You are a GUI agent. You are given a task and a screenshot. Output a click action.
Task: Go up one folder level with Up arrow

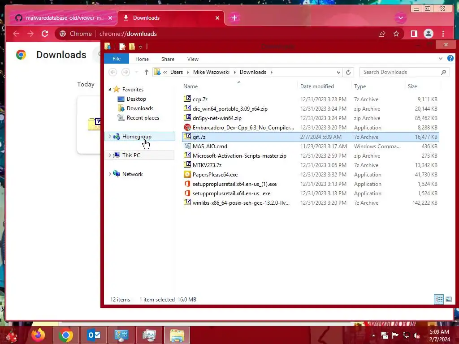[x=147, y=72]
